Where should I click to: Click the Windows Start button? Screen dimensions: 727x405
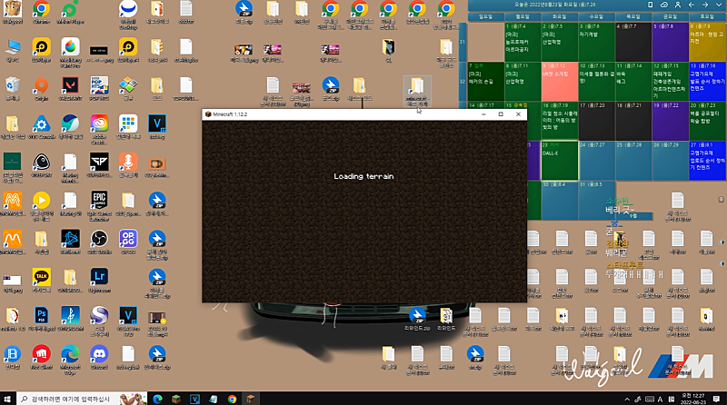[x=7, y=399]
